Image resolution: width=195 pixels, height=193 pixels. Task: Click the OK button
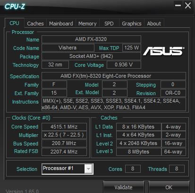pos(169,187)
